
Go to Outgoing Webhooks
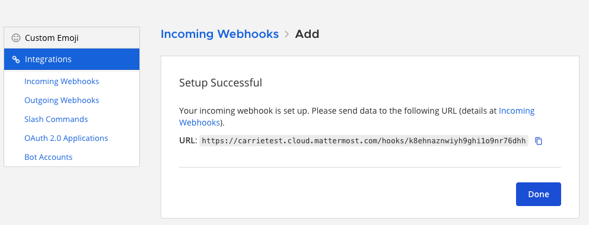(62, 100)
